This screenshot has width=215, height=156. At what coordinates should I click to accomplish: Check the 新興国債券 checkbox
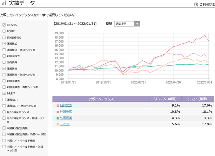[4, 81]
